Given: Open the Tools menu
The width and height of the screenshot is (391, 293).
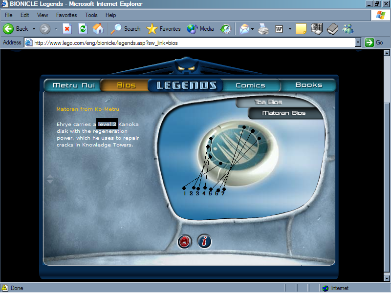Looking at the screenshot, I should click(x=91, y=15).
